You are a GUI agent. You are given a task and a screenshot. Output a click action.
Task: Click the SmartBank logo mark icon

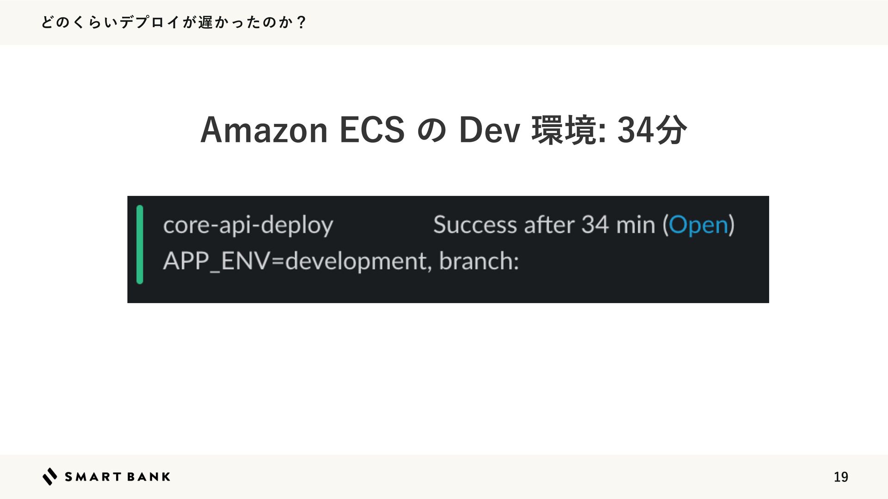(49, 476)
